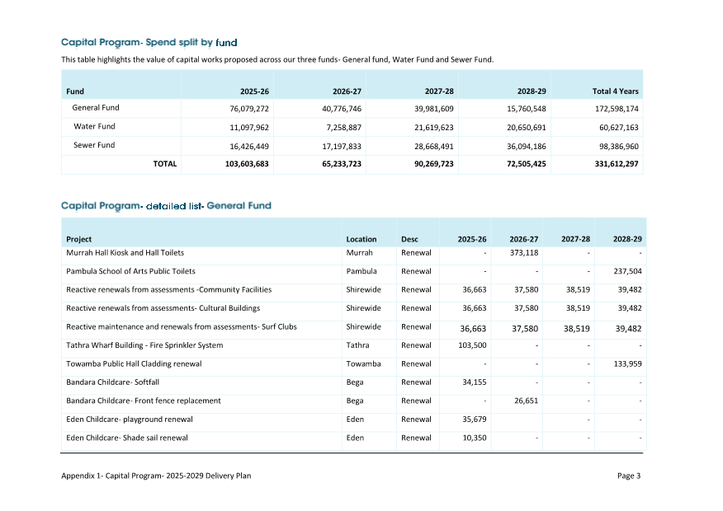Viewport: 723px width, 511px height.
Task: Select the Location column header
Action: [361, 240]
